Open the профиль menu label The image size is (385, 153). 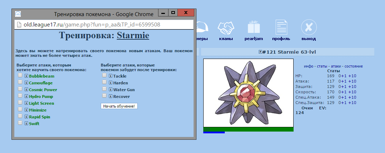click(281, 39)
